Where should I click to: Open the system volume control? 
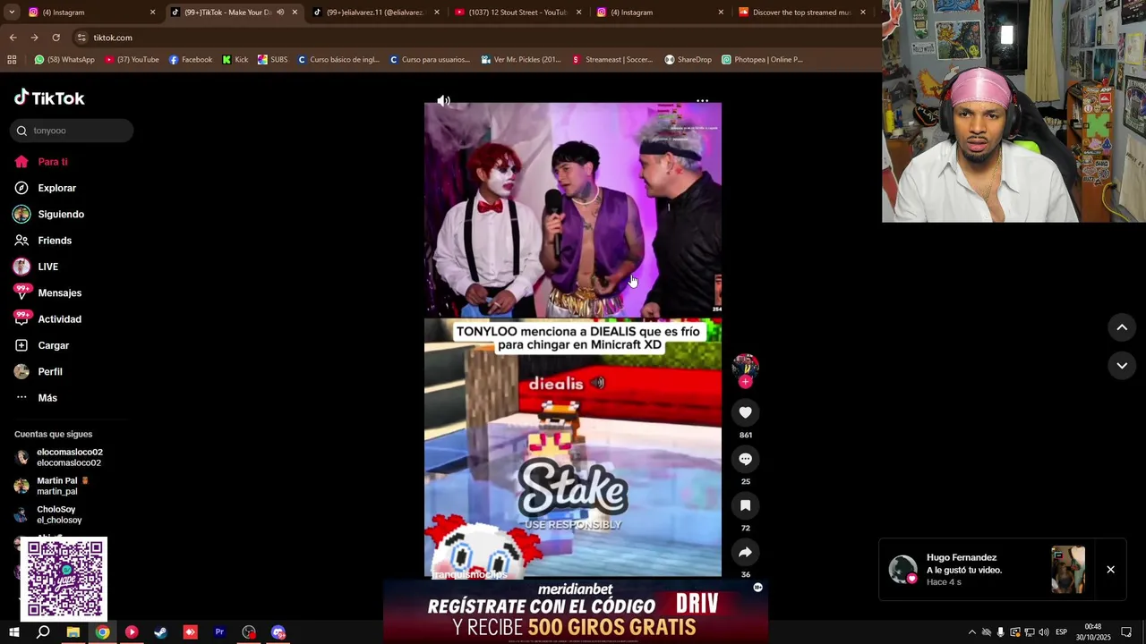[x=1044, y=632]
